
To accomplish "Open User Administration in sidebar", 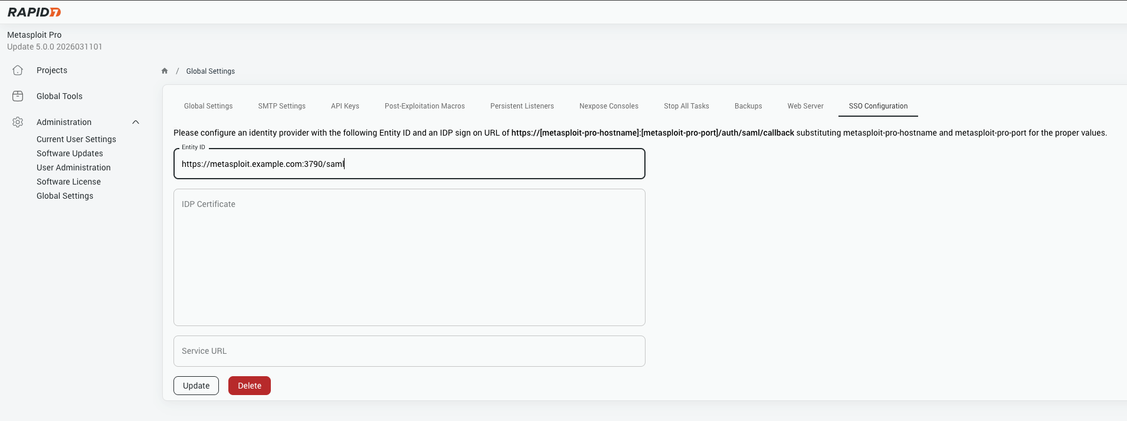I will pos(73,167).
